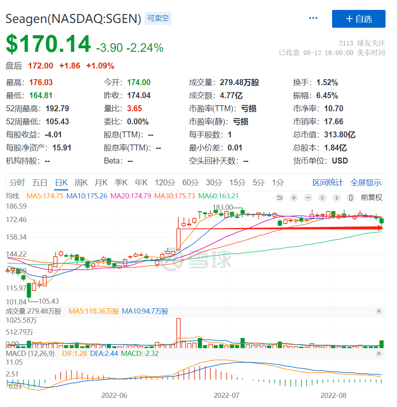Open the three-dot more options menu
Image resolution: width=397 pixels, height=407 pixels.
(x=313, y=18)
